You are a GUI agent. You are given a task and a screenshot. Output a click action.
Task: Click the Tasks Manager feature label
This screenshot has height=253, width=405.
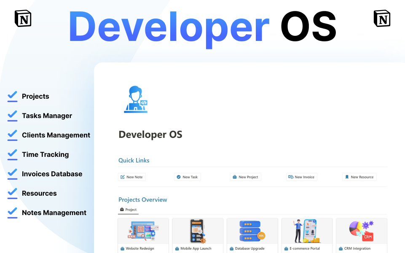click(47, 116)
